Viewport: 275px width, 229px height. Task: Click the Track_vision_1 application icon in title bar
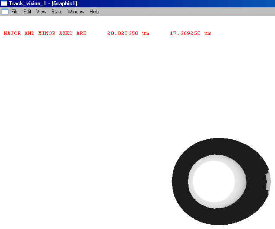click(4, 3)
